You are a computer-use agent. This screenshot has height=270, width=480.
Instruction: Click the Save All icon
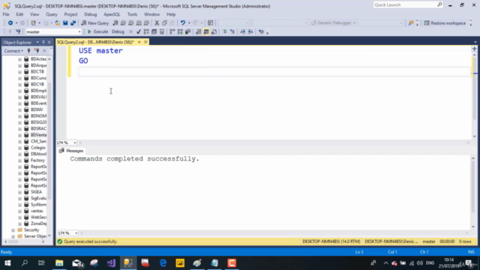[73, 23]
